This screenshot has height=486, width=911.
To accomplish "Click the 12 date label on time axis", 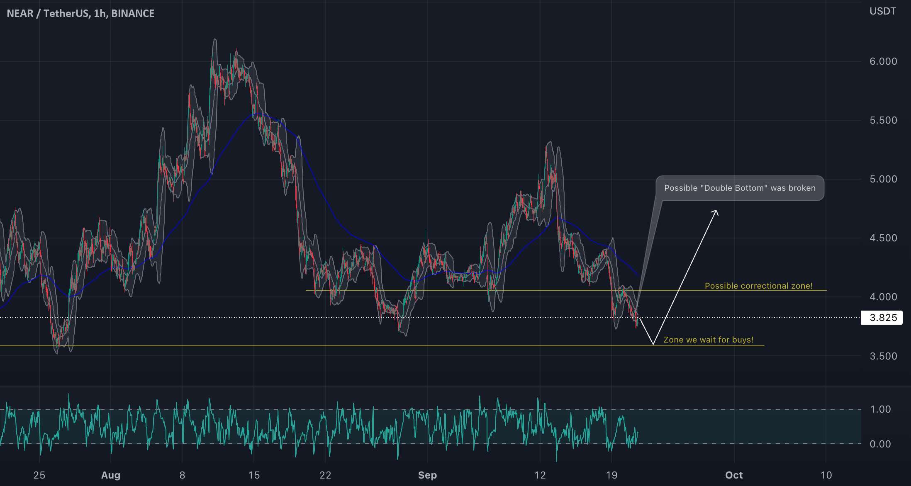I will pos(540,475).
